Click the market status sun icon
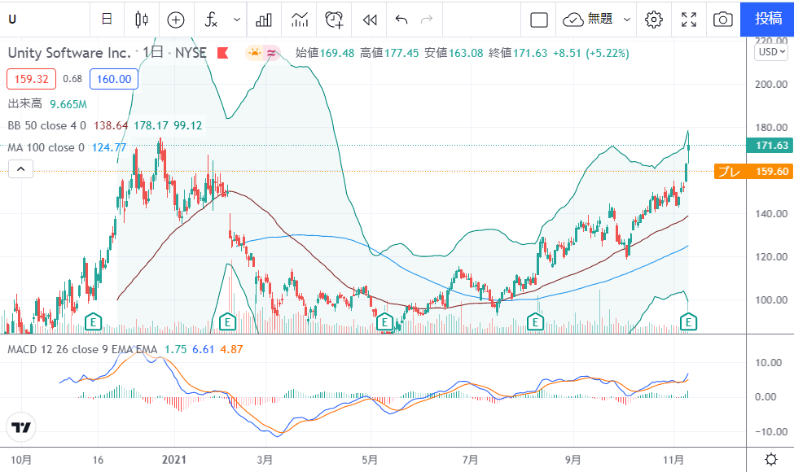Image resolution: width=794 pixels, height=472 pixels. (254, 53)
